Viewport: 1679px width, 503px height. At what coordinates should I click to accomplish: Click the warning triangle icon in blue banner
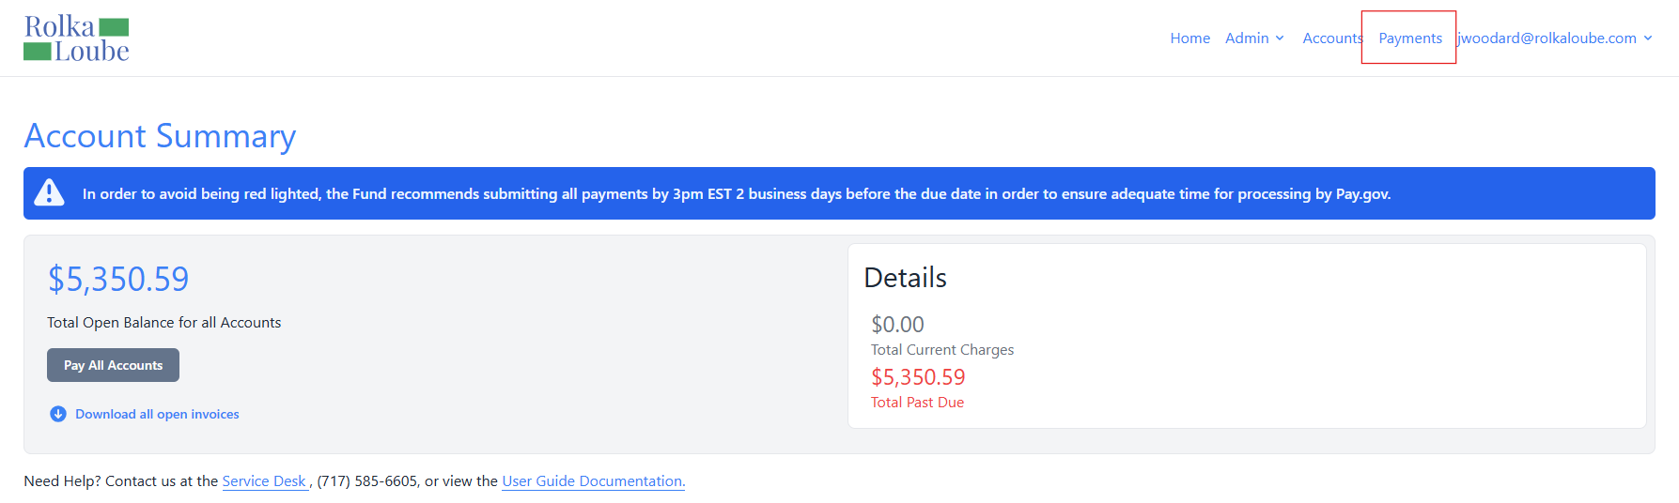click(x=49, y=192)
